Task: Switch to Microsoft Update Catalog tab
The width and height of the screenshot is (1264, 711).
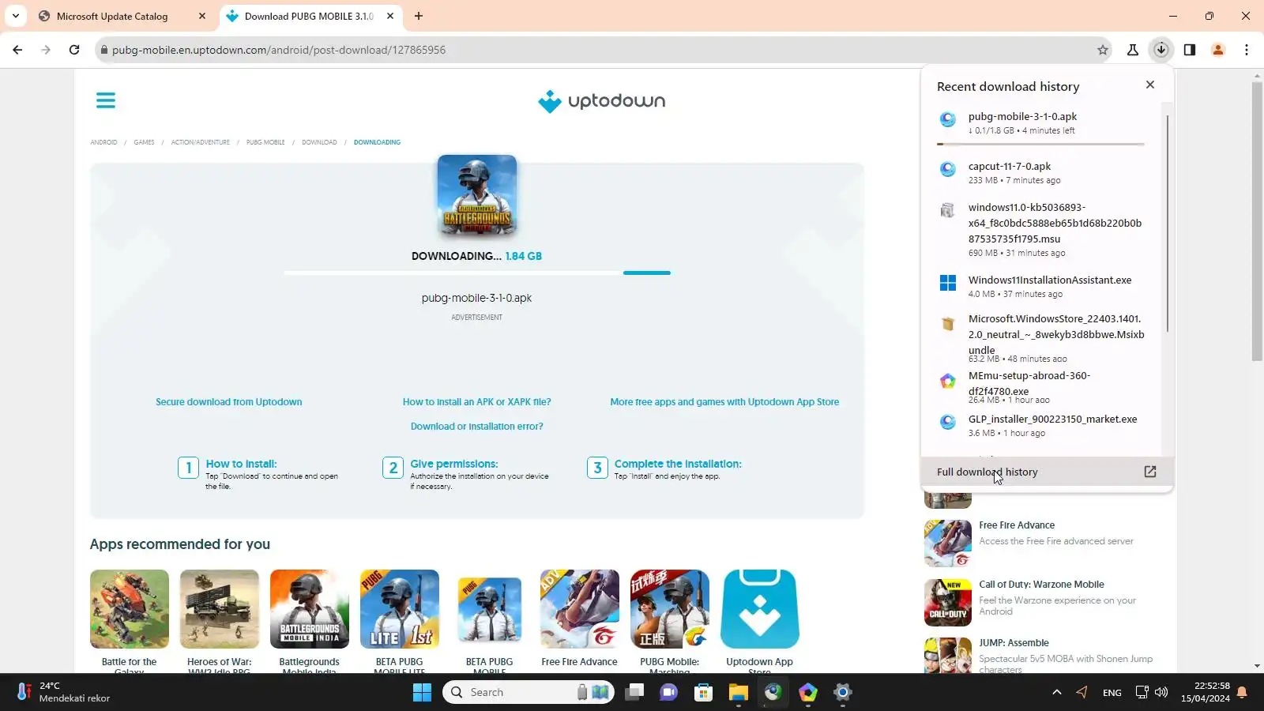Action: coord(112,16)
